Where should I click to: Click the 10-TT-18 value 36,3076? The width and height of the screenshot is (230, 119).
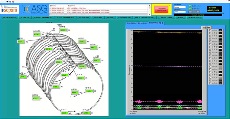(63, 30)
